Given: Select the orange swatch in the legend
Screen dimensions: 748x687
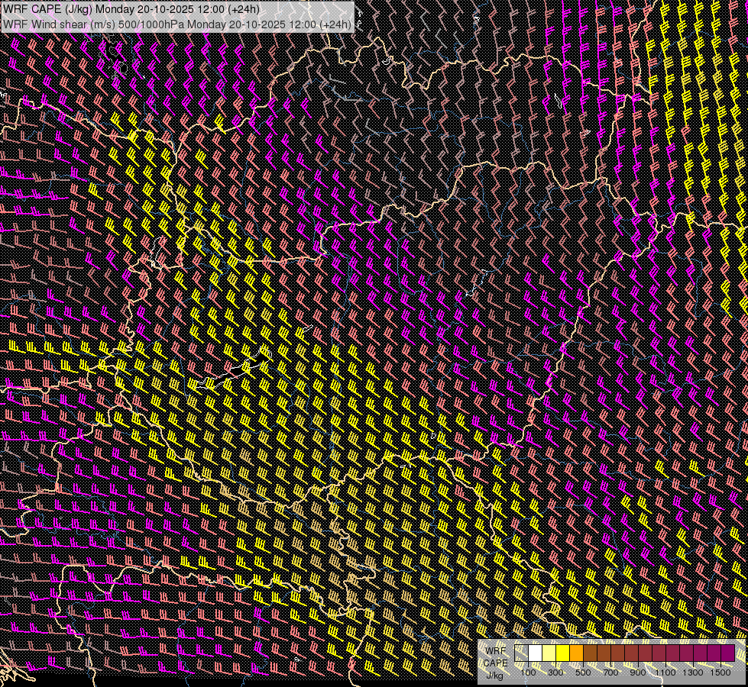Looking at the screenshot, I should click(576, 653).
